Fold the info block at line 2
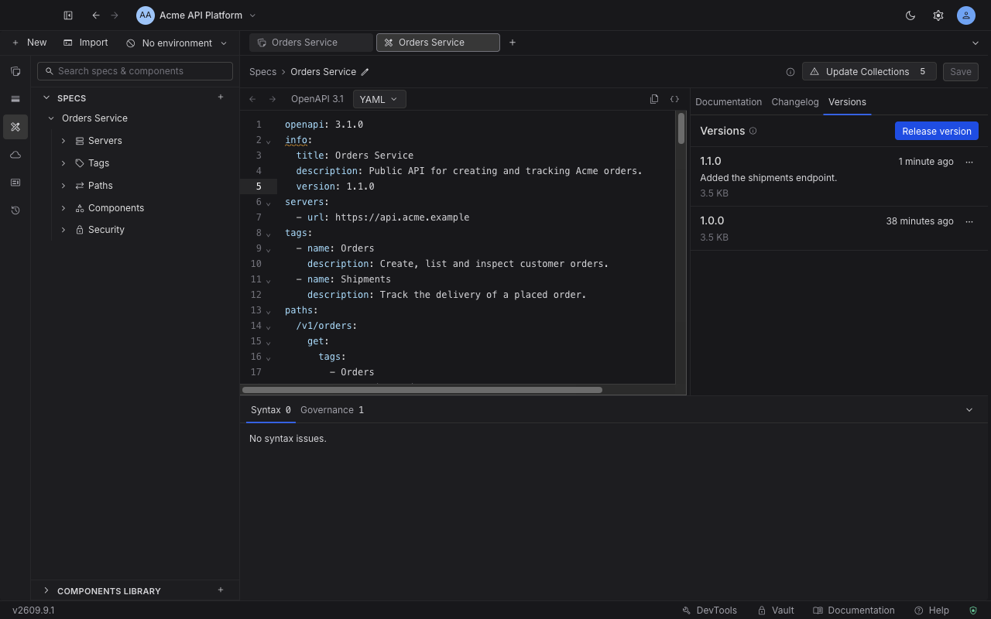 pyautogui.click(x=269, y=141)
